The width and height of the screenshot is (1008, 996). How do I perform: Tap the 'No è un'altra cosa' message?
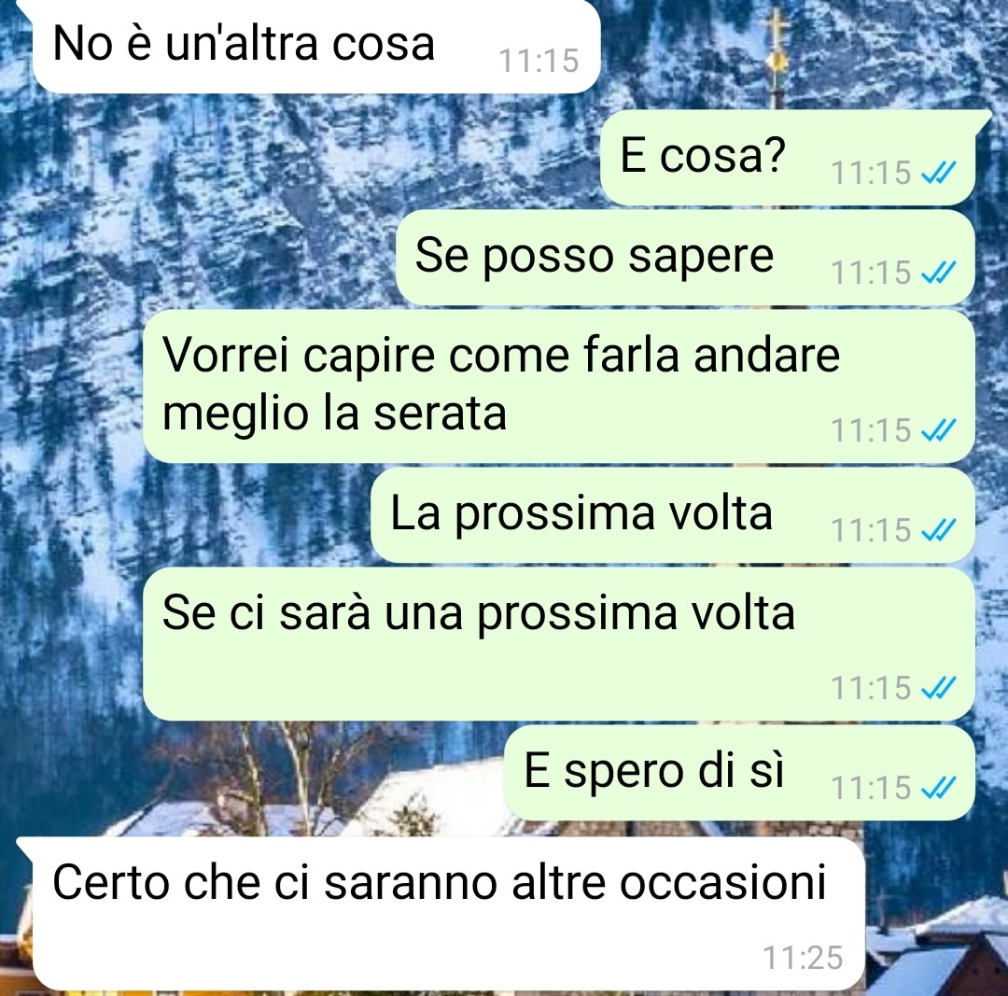315,47
